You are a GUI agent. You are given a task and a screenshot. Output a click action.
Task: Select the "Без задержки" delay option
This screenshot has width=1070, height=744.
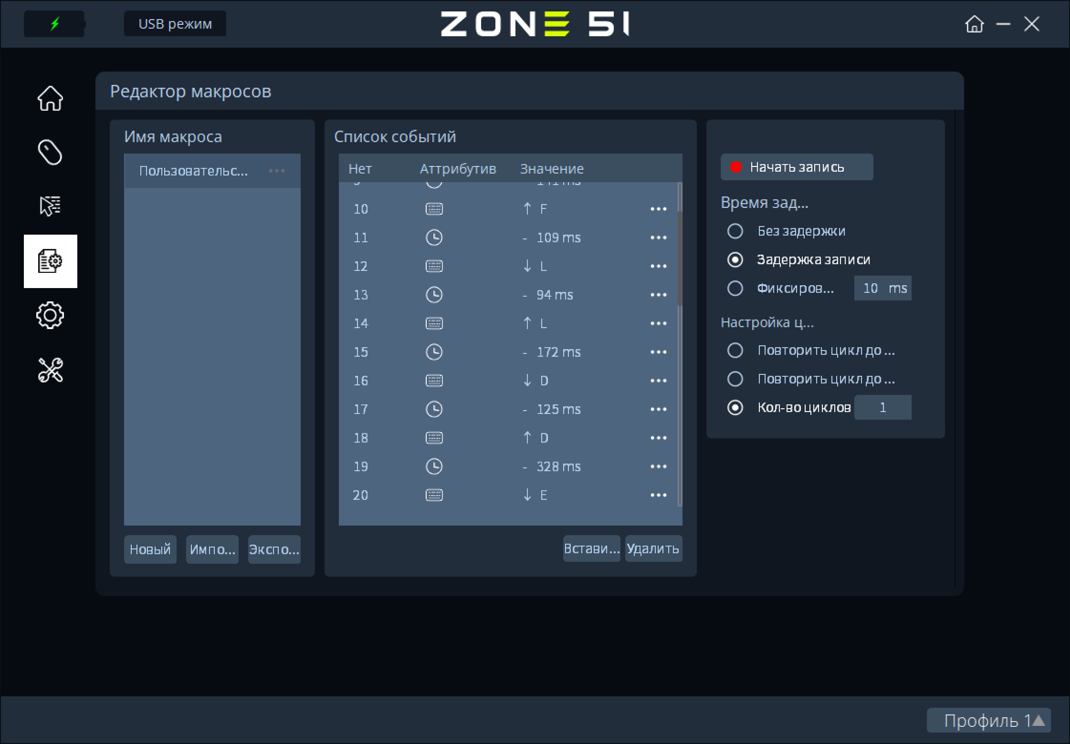(x=735, y=231)
